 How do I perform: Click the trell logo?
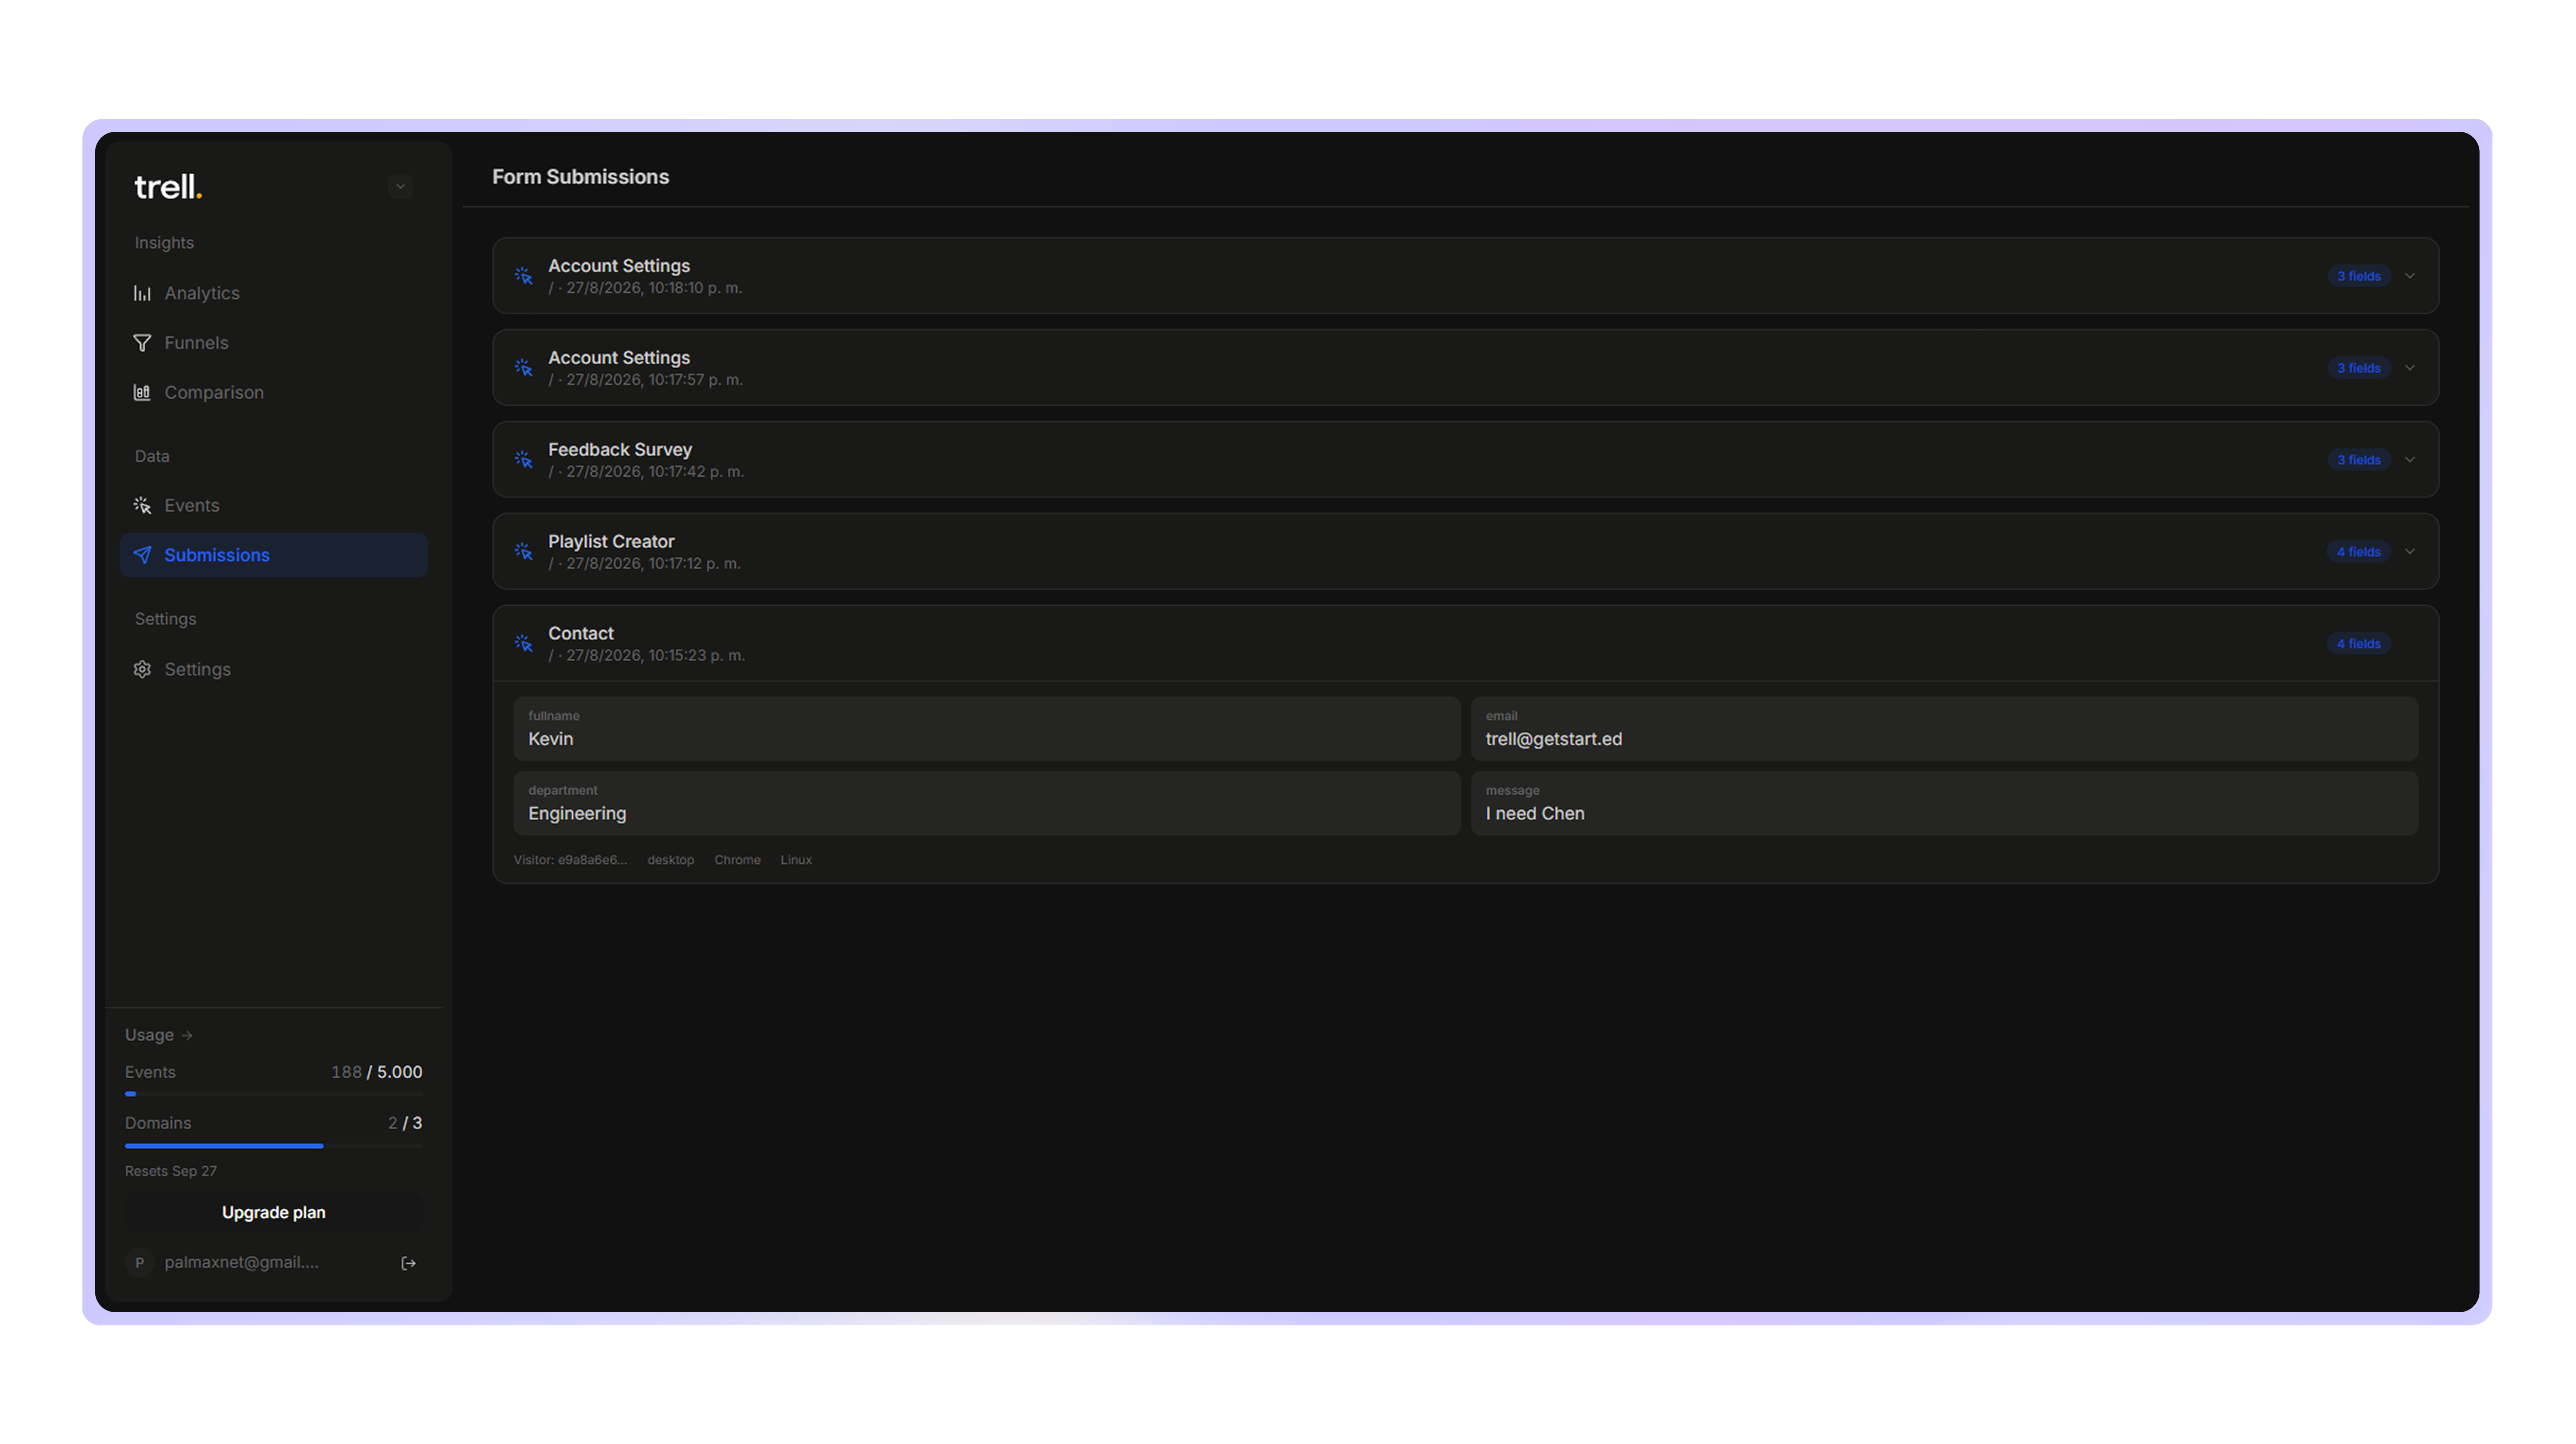(168, 187)
